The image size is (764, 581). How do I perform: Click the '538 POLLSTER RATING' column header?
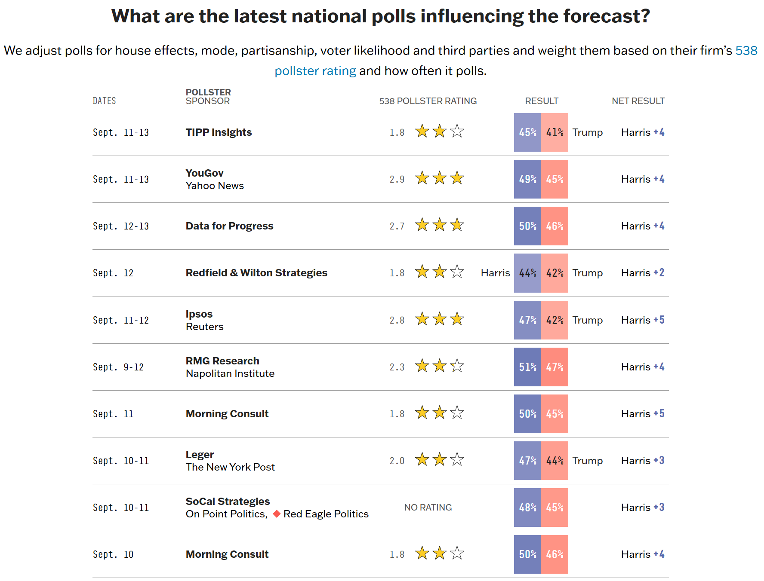click(x=428, y=101)
